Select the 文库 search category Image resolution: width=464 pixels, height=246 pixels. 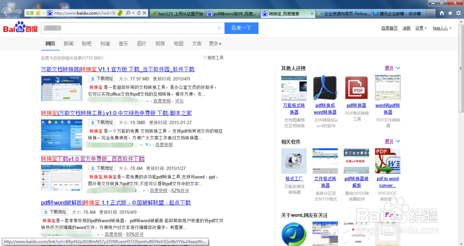point(197,44)
